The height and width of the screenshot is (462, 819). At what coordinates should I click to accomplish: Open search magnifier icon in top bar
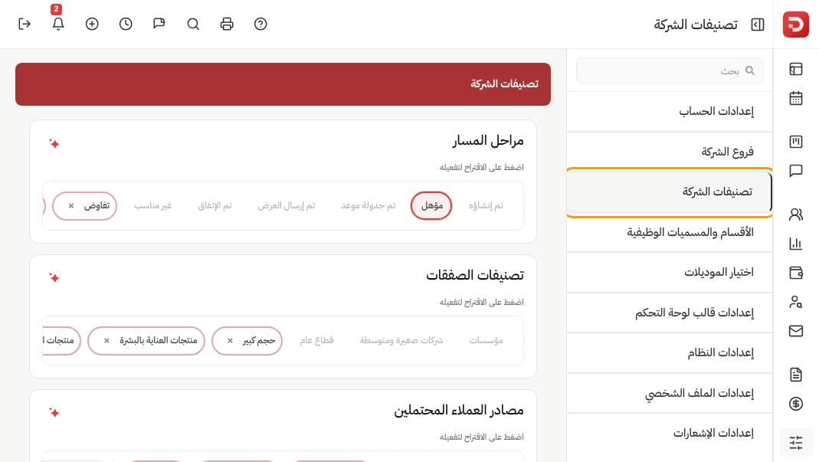click(x=193, y=24)
